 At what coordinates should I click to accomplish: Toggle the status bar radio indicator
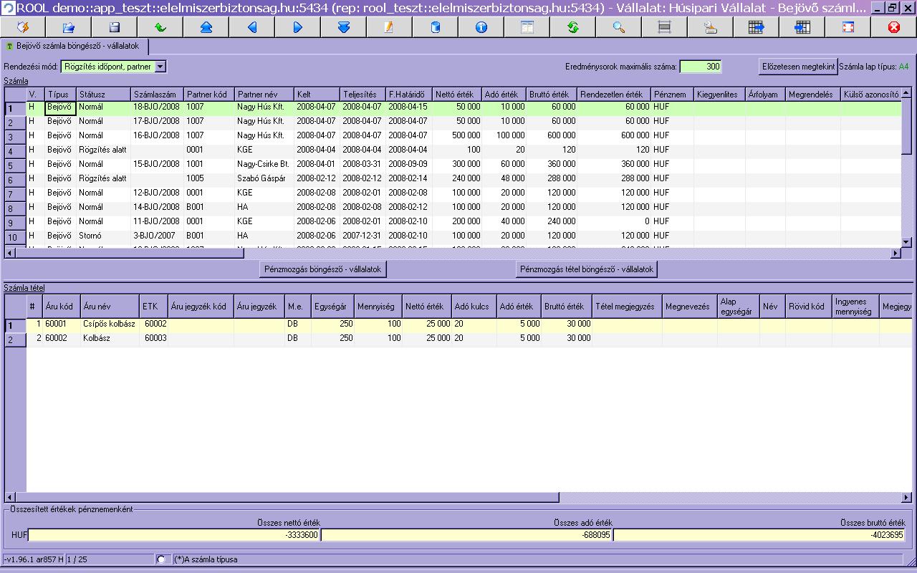point(161,559)
